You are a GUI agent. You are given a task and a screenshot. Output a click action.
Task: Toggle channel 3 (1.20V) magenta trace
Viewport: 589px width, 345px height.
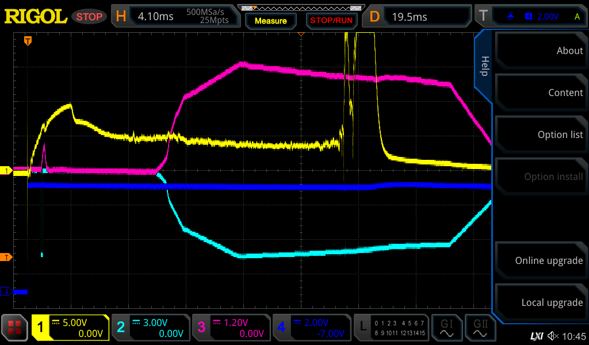point(230,328)
